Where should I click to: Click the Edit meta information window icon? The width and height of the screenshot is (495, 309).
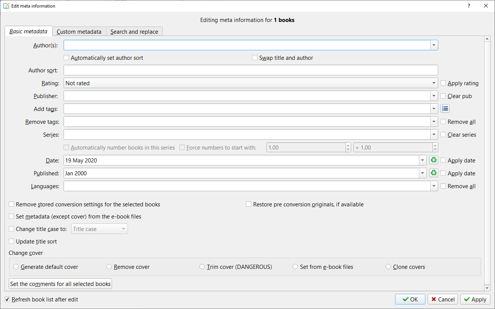[6, 6]
